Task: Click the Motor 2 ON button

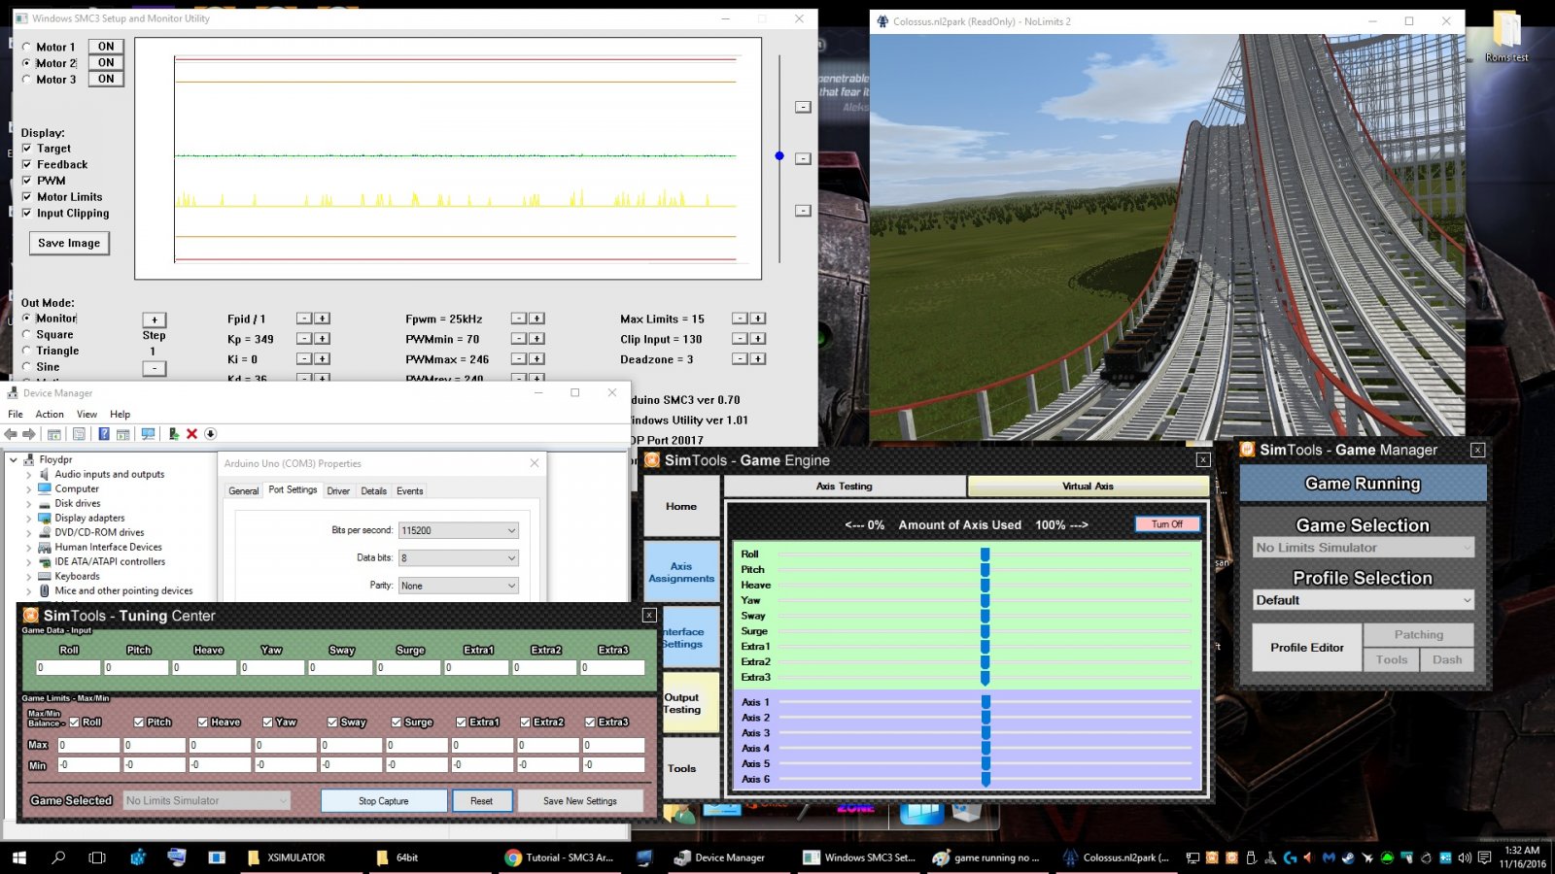Action: point(106,63)
